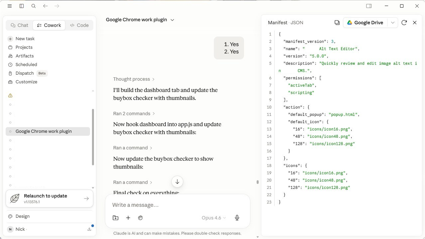Expand the Google Chrome work plugin title dropdown
This screenshot has height=239, width=425.
pos(172,20)
